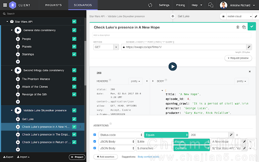Toggle environment visibility eye icon
The image size is (259, 162).
pos(223,16)
